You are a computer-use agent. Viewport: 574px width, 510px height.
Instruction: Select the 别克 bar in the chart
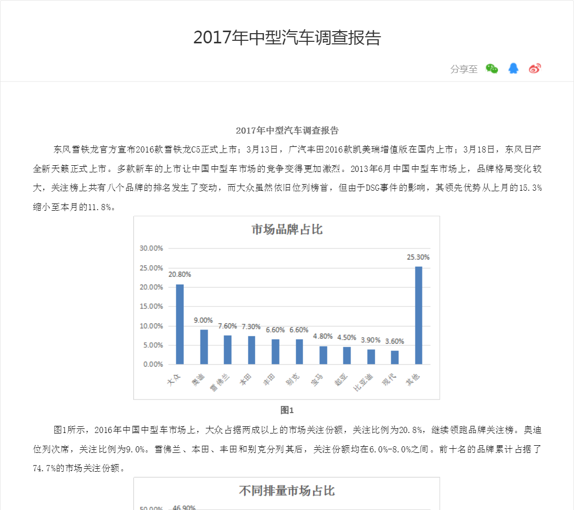[x=300, y=351]
